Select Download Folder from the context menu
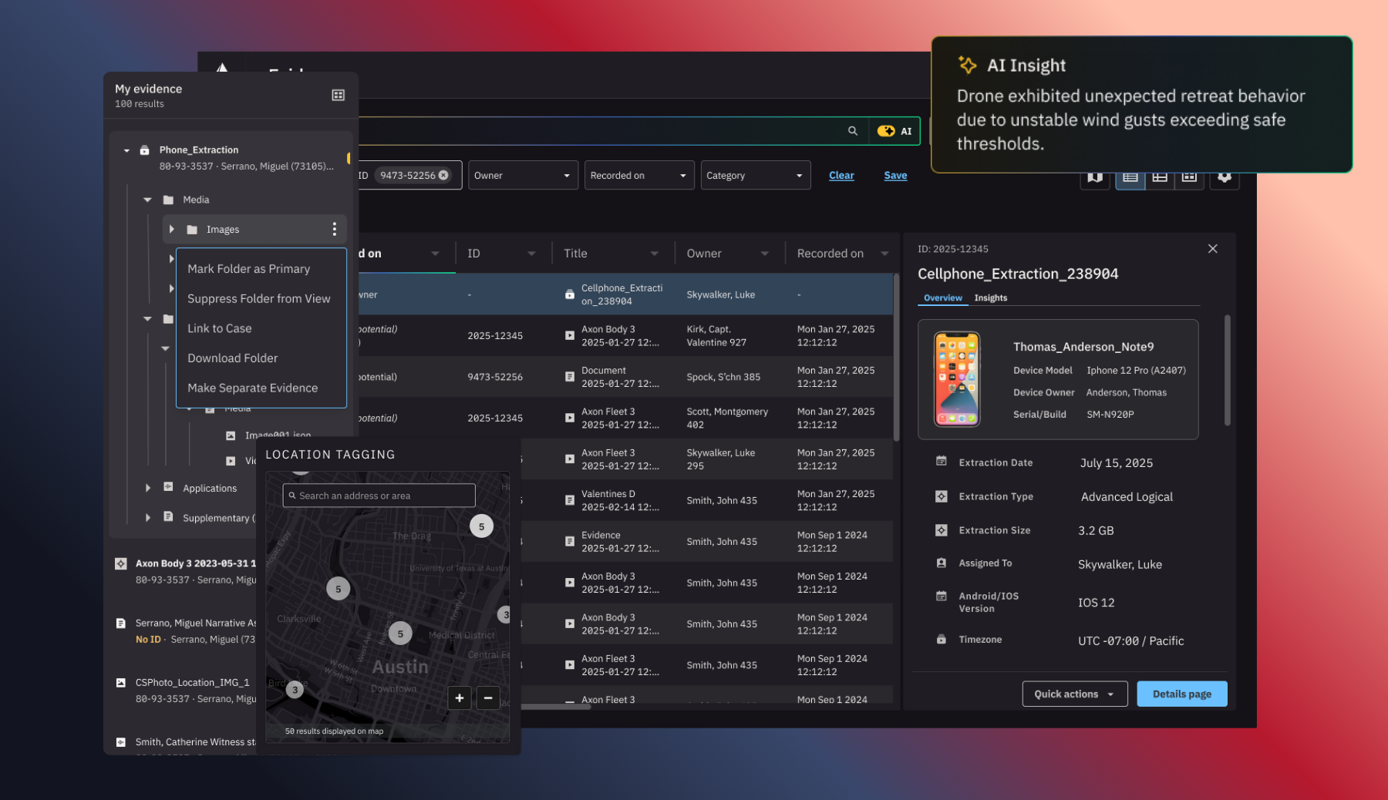Screen dimensions: 1388x800 [x=232, y=358]
